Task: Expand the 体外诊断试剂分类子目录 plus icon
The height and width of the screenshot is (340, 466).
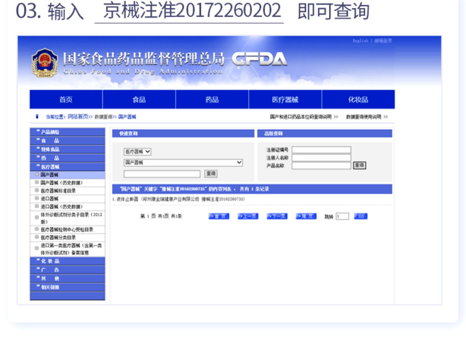Action: click(x=37, y=217)
